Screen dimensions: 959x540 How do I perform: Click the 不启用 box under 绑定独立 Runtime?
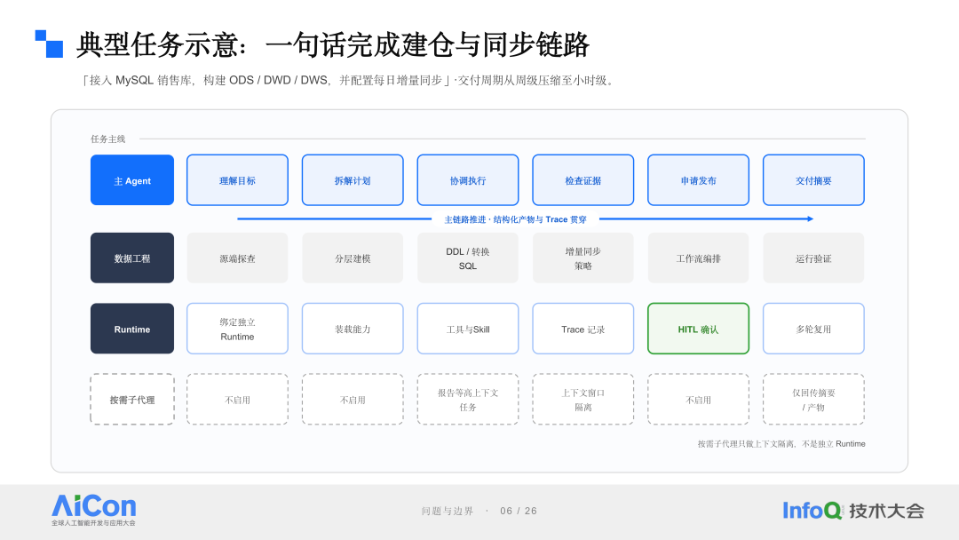(237, 400)
